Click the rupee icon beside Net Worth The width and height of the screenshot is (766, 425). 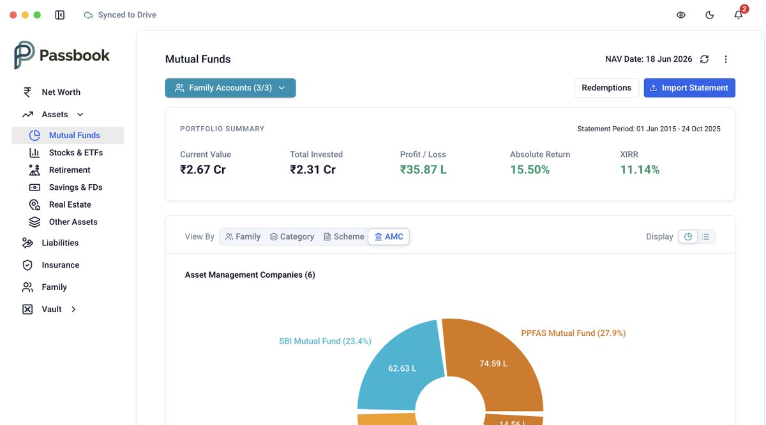coord(27,92)
